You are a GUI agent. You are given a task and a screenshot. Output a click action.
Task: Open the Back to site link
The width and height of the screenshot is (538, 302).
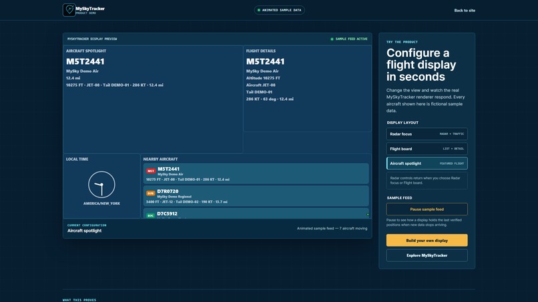pyautogui.click(x=465, y=10)
